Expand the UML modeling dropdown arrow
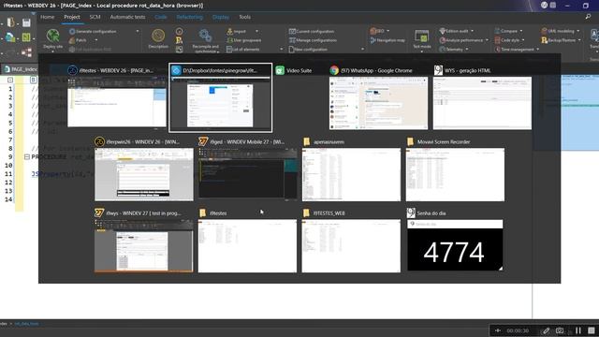The image size is (599, 337). [x=578, y=31]
